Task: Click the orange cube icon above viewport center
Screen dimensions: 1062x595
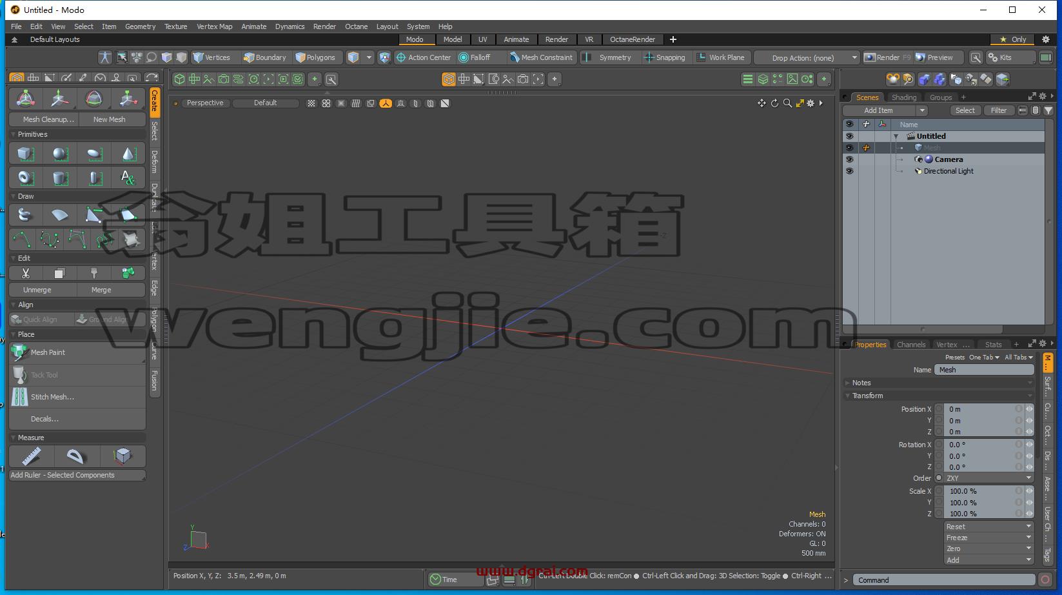Action: click(x=449, y=79)
